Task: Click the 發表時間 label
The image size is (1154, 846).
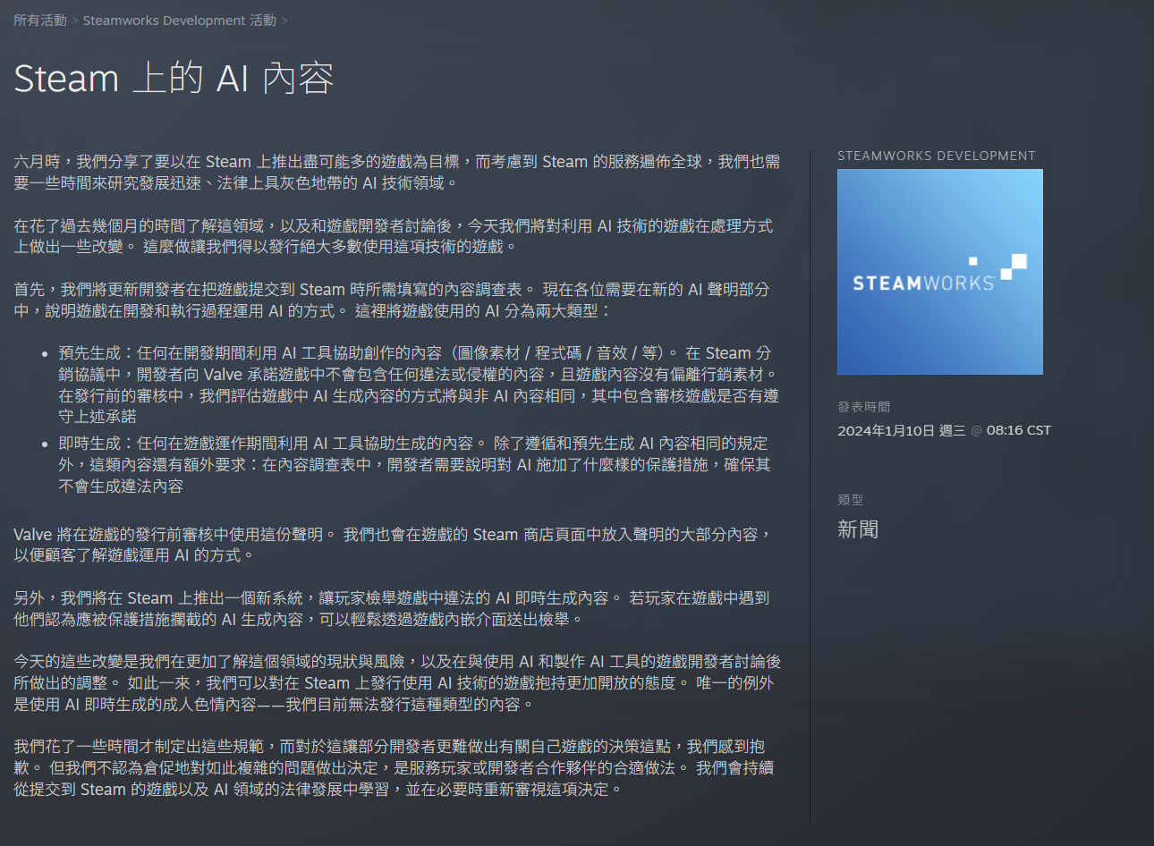Action: coord(864,407)
